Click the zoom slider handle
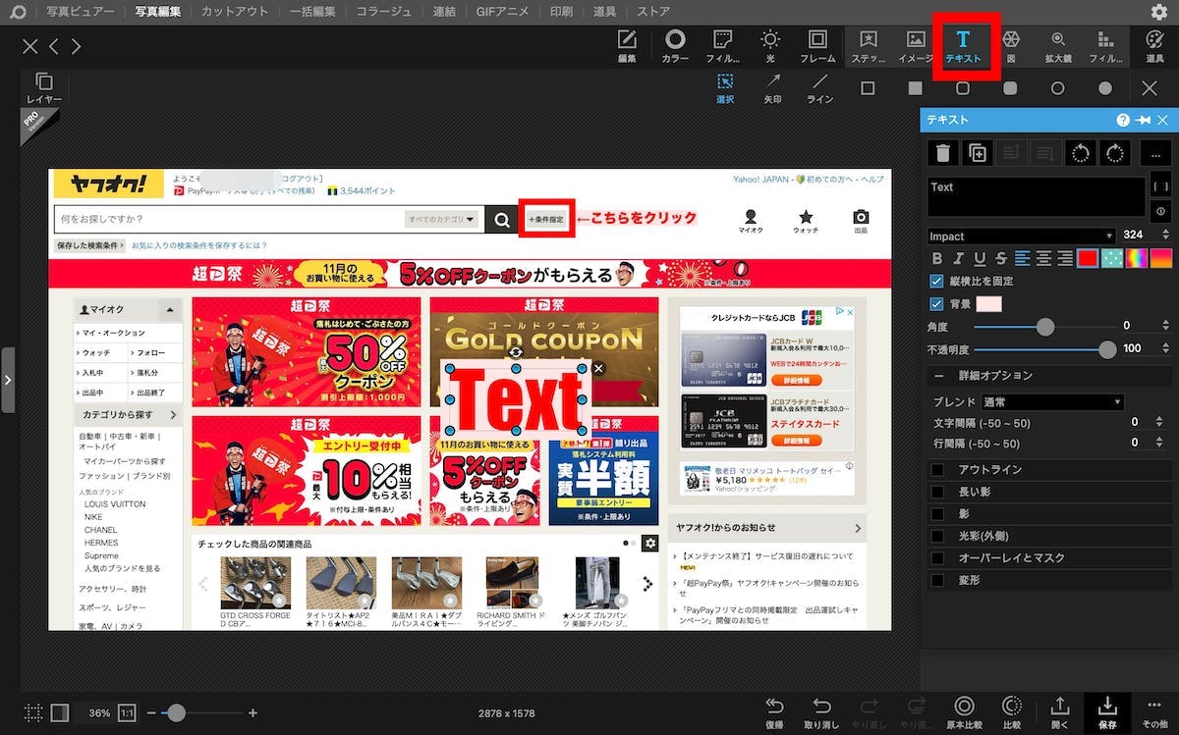Viewport: 1179px width, 735px height. tap(177, 713)
